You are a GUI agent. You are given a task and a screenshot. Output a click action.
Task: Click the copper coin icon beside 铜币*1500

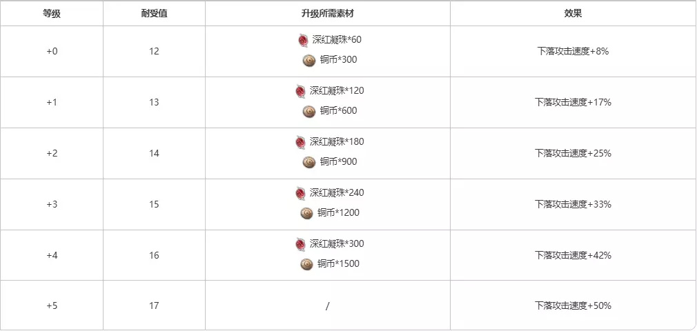coord(306,264)
